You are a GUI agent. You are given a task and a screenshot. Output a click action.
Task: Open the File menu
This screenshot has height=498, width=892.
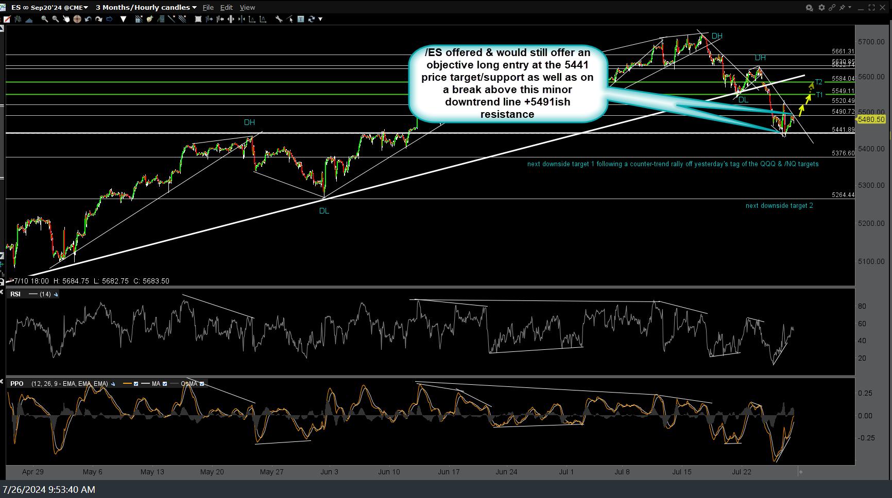click(208, 7)
